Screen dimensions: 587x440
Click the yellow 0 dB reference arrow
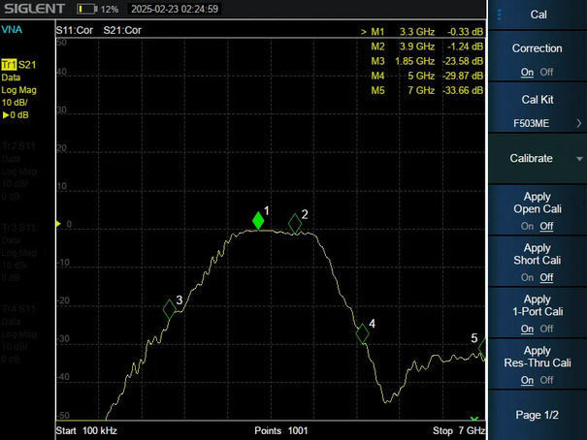(58, 224)
